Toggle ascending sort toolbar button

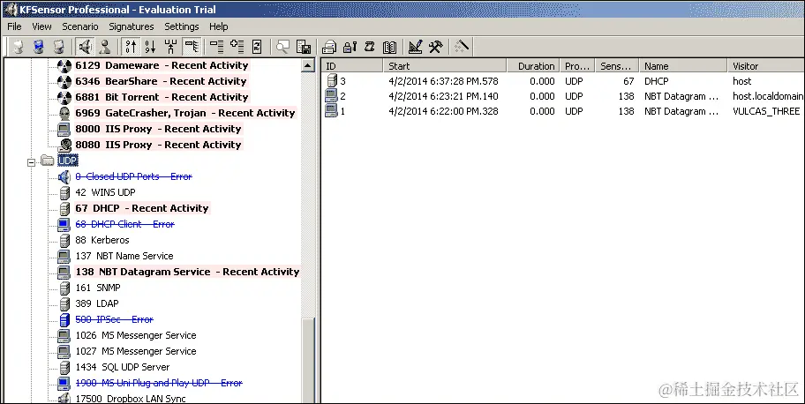tap(131, 47)
